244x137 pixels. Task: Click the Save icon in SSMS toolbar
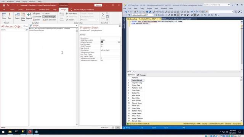[x=147, y=12]
